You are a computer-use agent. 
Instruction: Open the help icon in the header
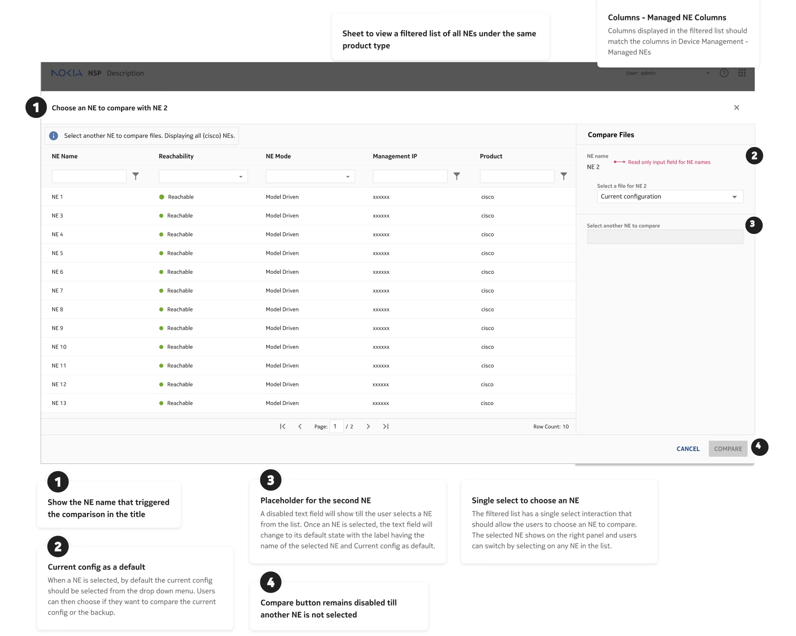pos(724,73)
